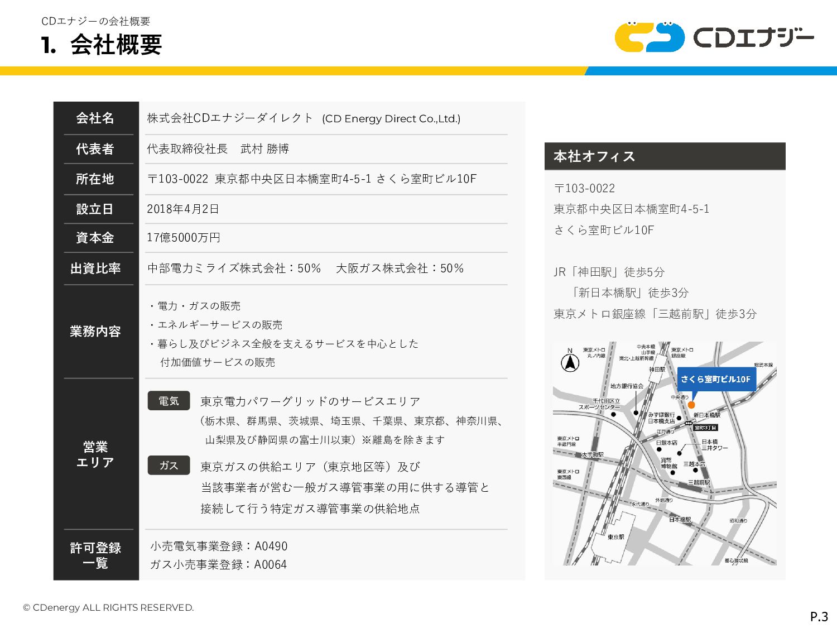Click 接続して行う特定ガス導管事業の供給地点 line
The width and height of the screenshot is (837, 628).
(x=310, y=509)
